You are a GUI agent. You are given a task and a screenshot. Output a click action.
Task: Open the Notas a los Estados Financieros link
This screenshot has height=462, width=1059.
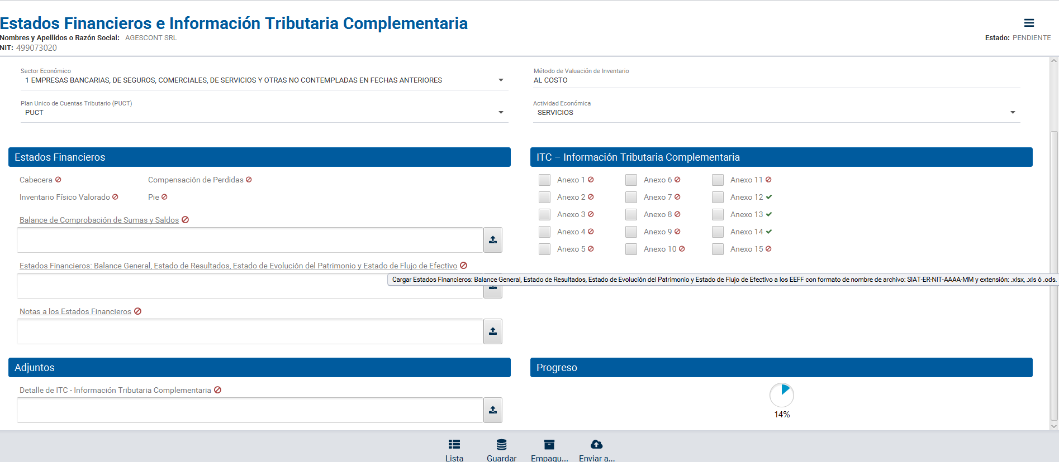point(75,311)
